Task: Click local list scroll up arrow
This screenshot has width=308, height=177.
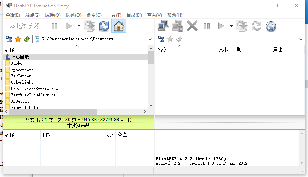Action: coord(151,48)
